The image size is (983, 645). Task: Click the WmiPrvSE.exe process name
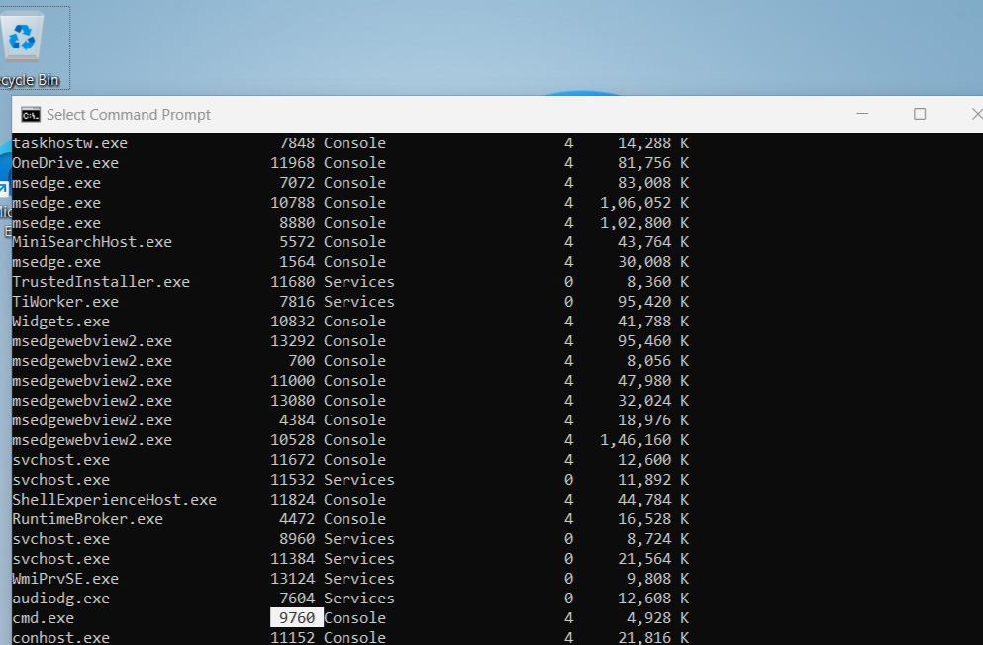pyautogui.click(x=65, y=579)
